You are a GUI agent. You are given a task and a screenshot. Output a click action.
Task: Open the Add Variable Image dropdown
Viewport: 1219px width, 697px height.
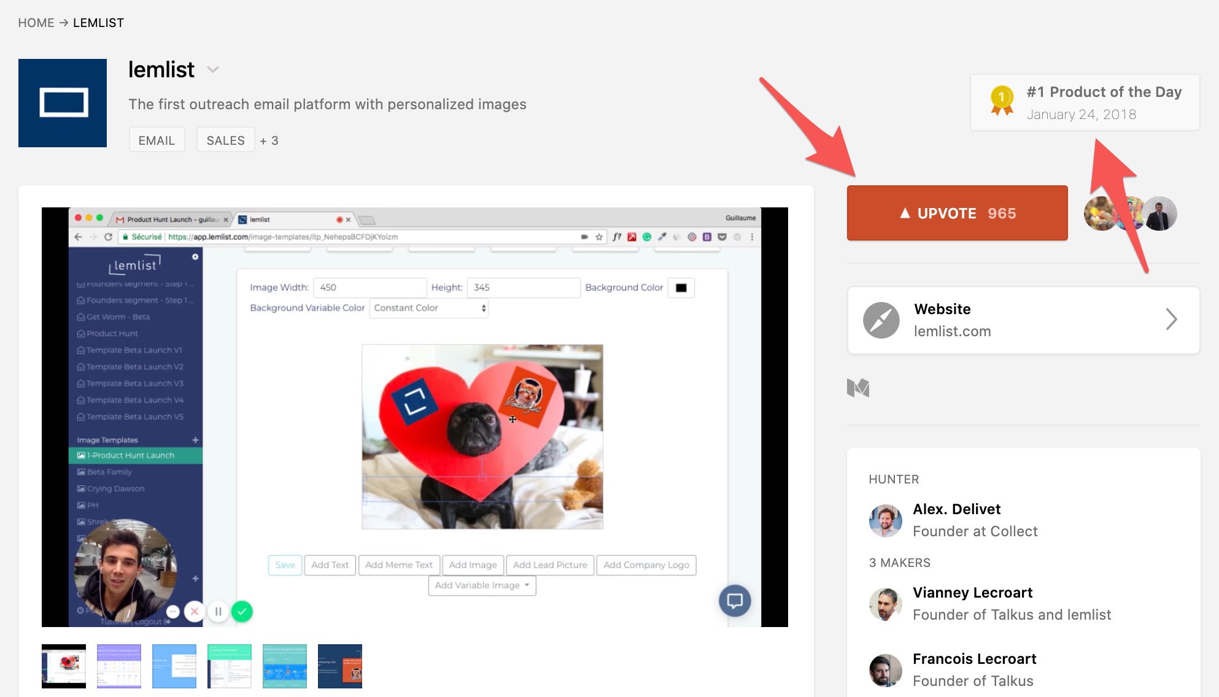pyautogui.click(x=482, y=585)
